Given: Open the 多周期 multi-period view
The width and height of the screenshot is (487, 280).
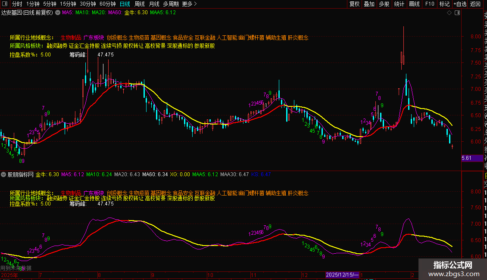Looking at the screenshot, I should point(171,4).
